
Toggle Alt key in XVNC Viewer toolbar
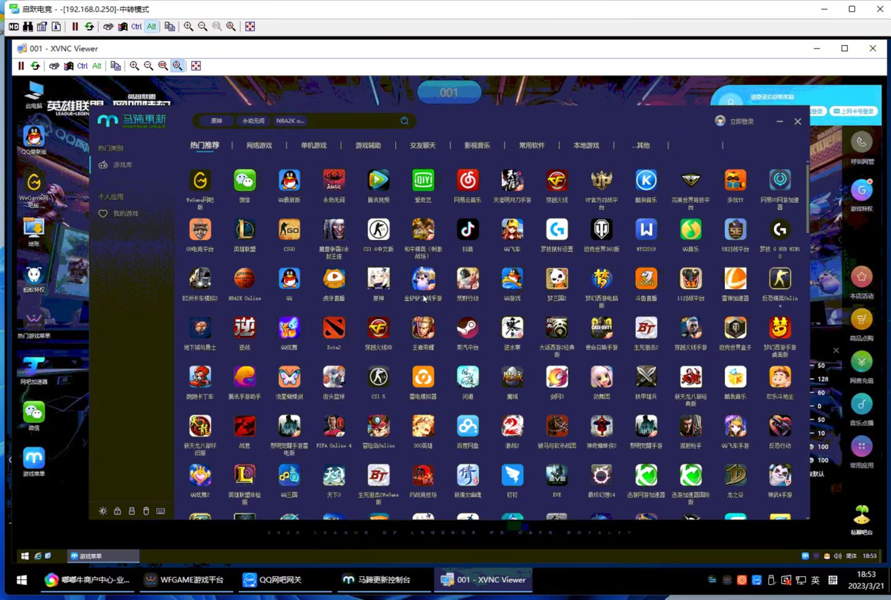[x=96, y=66]
